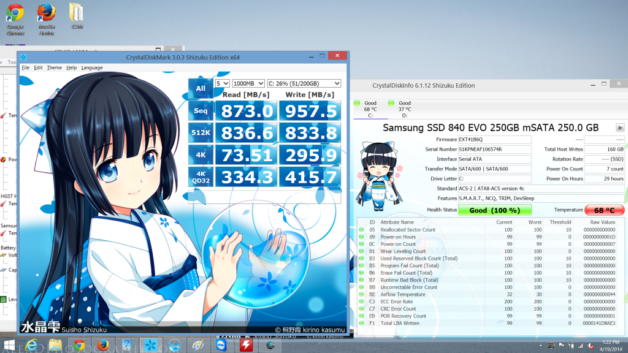The height and width of the screenshot is (353, 628).
Task: Open the touch keyboard tray icon
Action: click(551, 346)
